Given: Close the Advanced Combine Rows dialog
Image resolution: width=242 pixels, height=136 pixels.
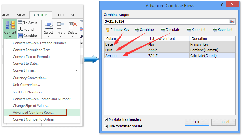Looking at the screenshot, I should click(232, 5).
